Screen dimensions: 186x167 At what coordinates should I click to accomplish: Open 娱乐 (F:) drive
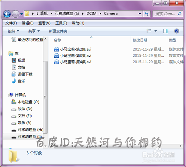[x=25, y=123]
